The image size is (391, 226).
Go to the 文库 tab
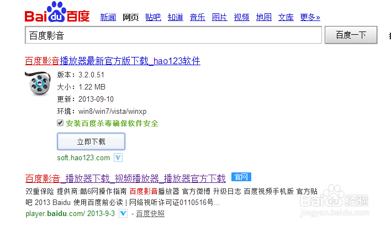(x=286, y=17)
